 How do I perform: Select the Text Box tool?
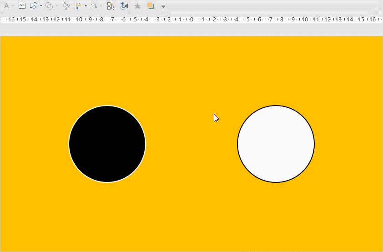[22, 6]
